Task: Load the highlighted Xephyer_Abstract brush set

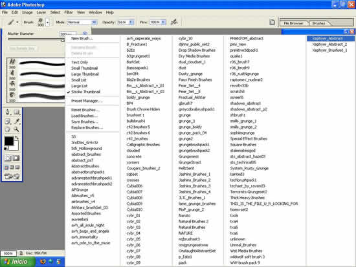Action: point(330,38)
